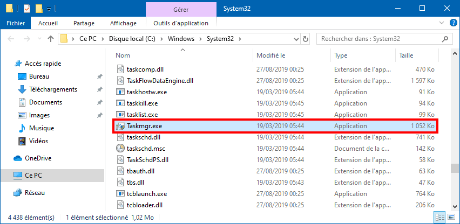The image size is (460, 224).
Task: Click the file list scrollbar thumb
Action: point(455,169)
